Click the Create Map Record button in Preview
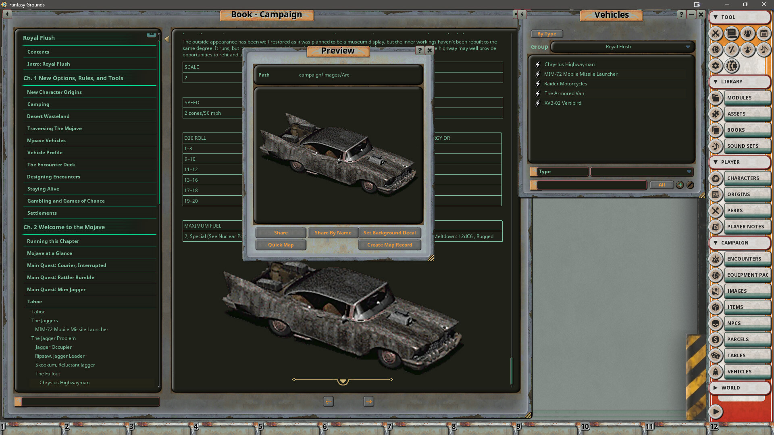 tap(389, 245)
